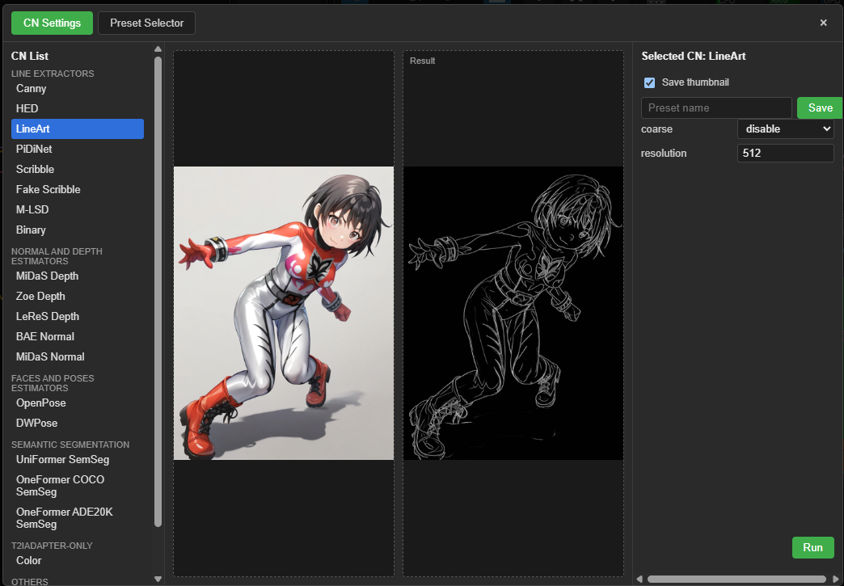The image size is (844, 586).
Task: Choose M-LSD line extractor
Action: [78, 209]
